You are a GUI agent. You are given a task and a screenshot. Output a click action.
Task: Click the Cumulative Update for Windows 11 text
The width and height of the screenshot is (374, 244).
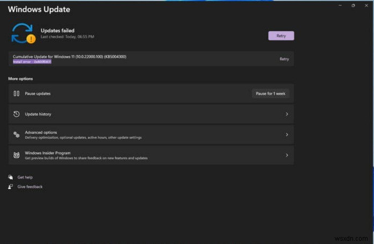pyautogui.click(x=70, y=57)
